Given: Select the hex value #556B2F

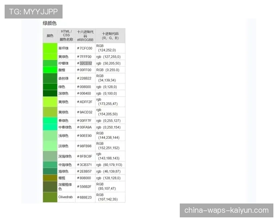Looking at the screenshot, I should [x=84, y=186].
